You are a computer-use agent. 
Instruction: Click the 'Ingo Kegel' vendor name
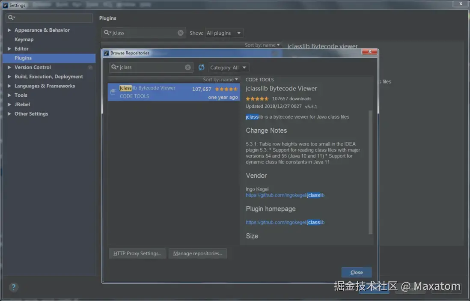[x=257, y=189]
